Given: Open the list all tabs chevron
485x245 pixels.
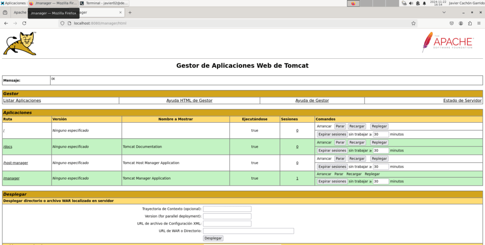Looking at the screenshot, I should click(x=444, y=13).
